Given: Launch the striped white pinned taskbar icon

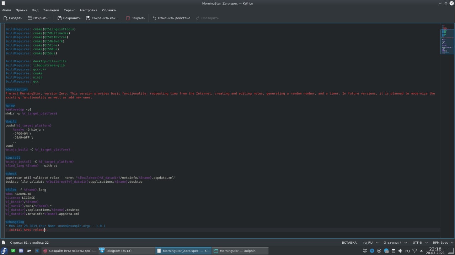Looking at the screenshot, I should pos(29,251).
